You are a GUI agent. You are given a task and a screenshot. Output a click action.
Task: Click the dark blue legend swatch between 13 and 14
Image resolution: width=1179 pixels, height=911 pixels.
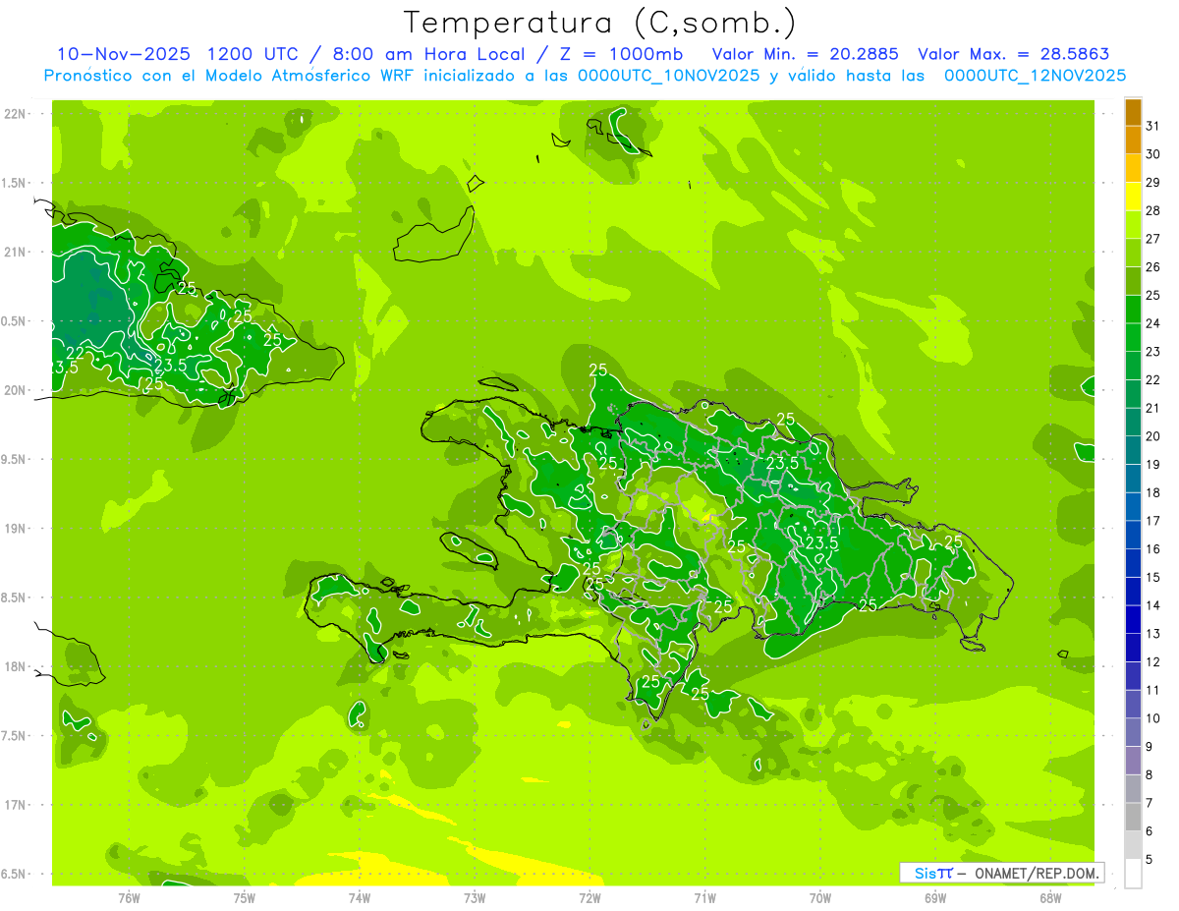(x=1133, y=619)
